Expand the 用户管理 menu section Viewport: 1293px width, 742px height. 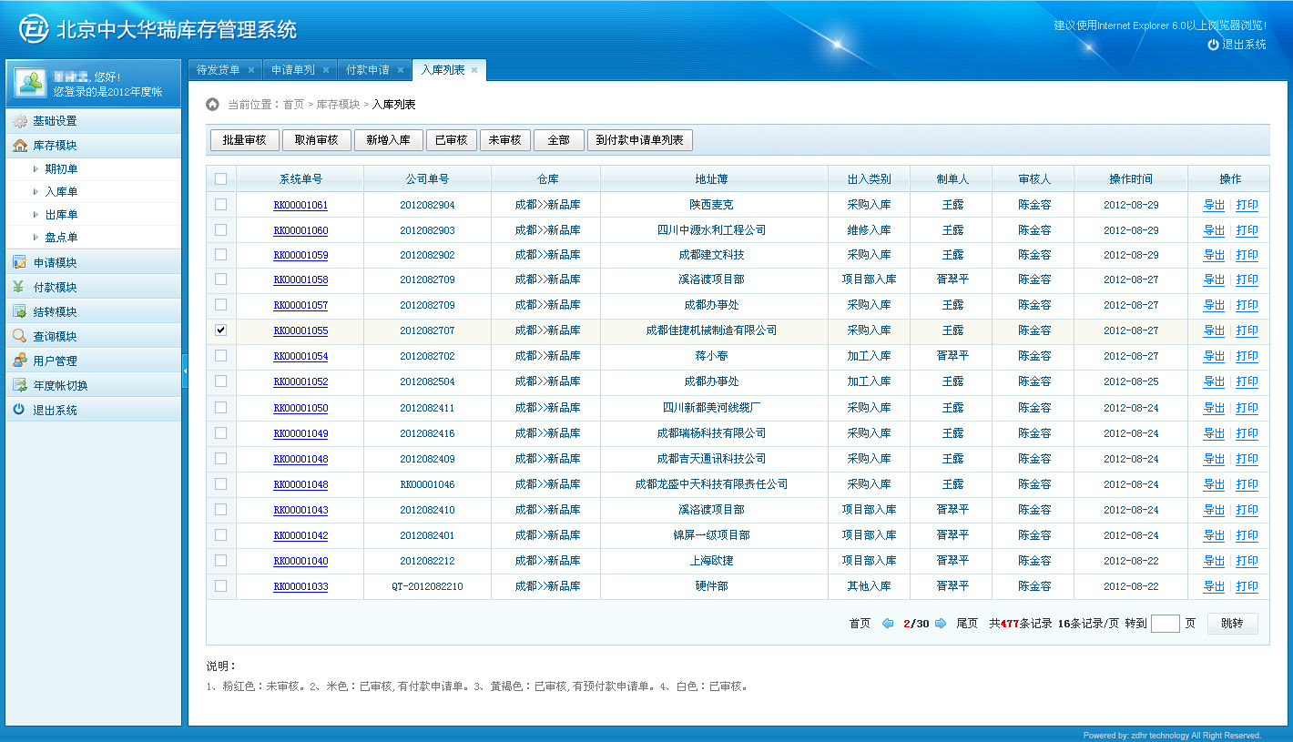tap(93, 361)
